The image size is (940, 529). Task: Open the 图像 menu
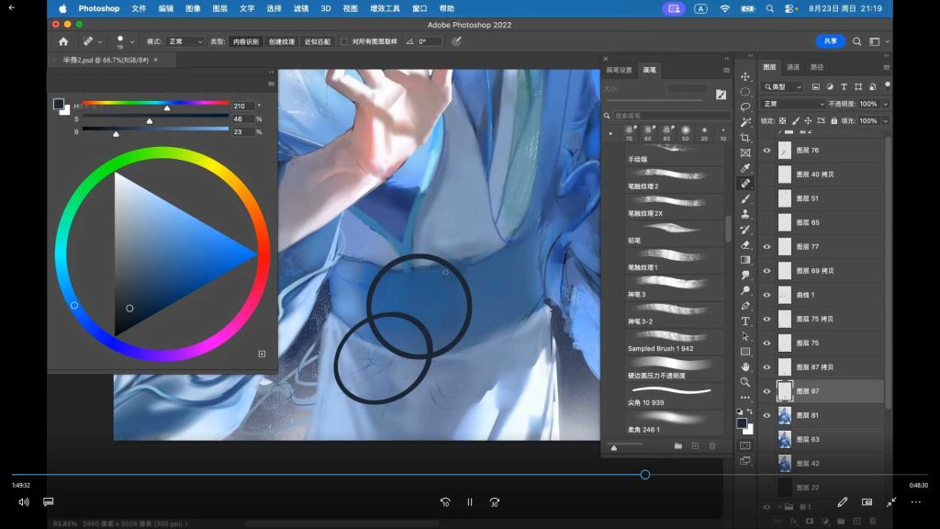(x=193, y=8)
